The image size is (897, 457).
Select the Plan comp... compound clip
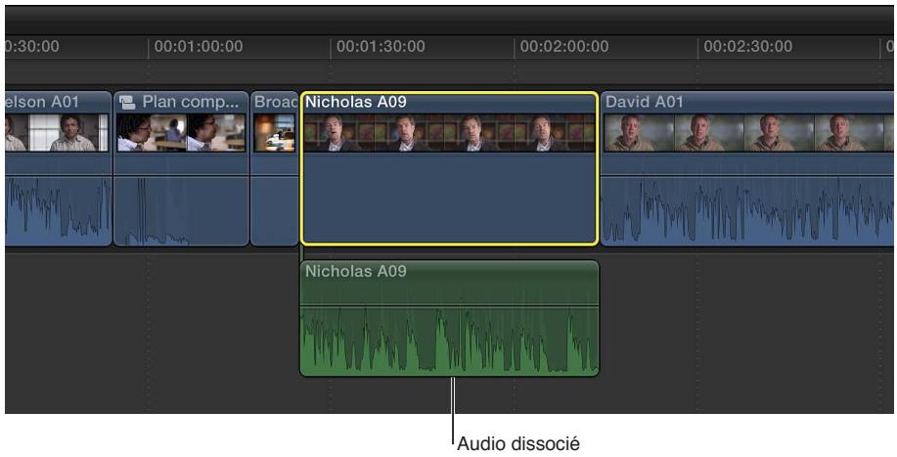tap(181, 168)
